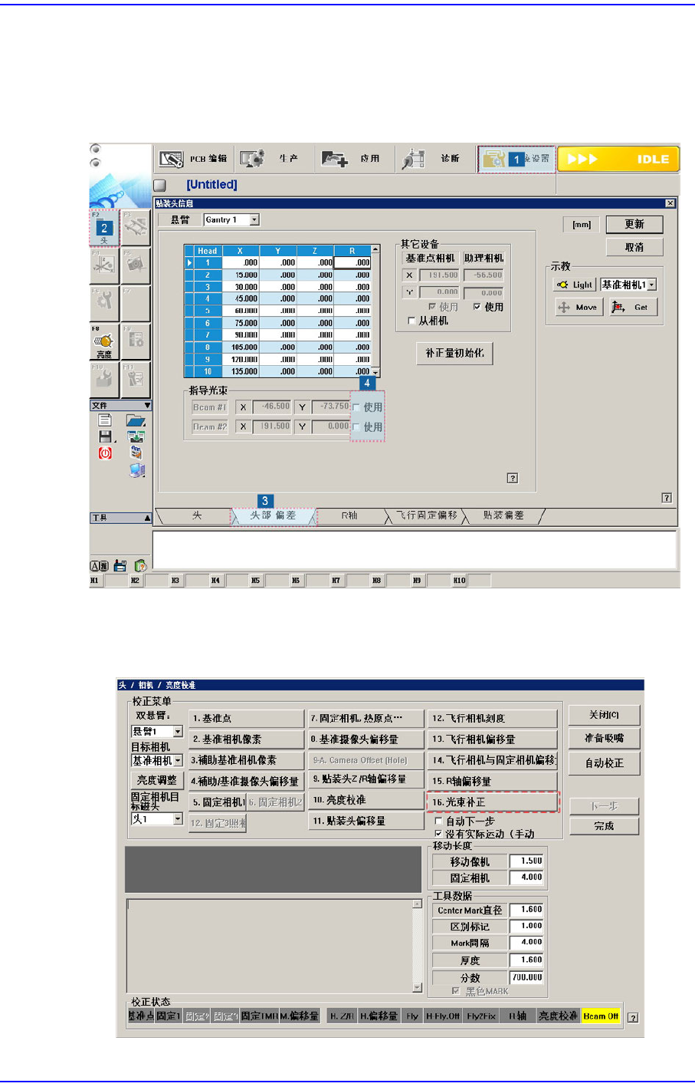Click the 准备吸嘴 button

click(x=605, y=738)
